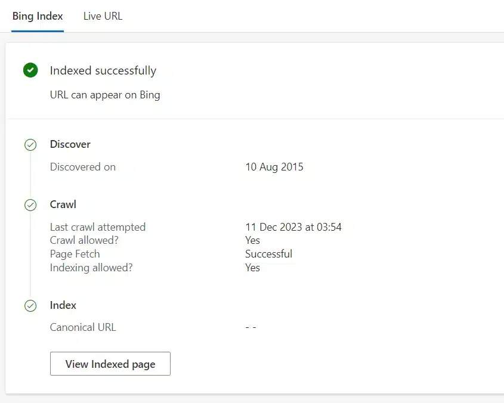Click the Indexing allowed? label

pyautogui.click(x=91, y=268)
